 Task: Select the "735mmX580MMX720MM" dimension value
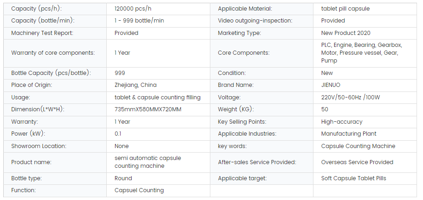pos(148,109)
